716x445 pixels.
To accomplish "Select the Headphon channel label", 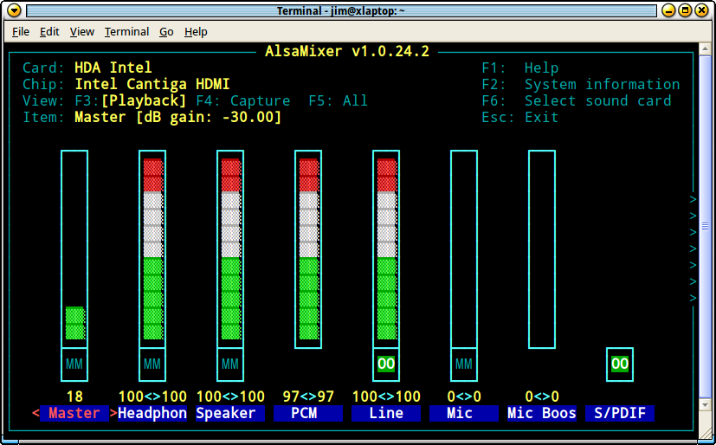I will pos(152,413).
